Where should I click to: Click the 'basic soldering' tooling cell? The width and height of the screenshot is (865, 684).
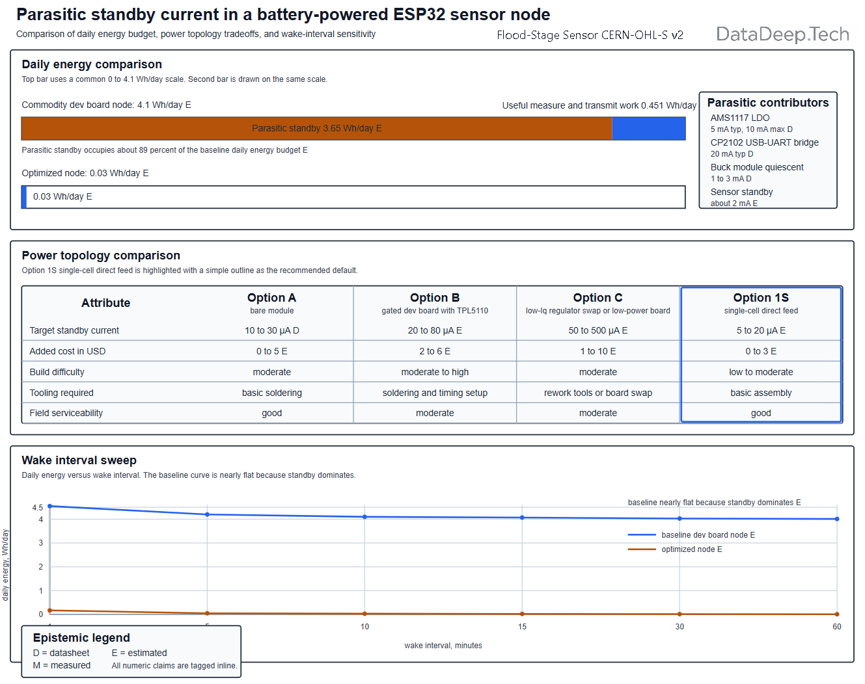click(271, 393)
